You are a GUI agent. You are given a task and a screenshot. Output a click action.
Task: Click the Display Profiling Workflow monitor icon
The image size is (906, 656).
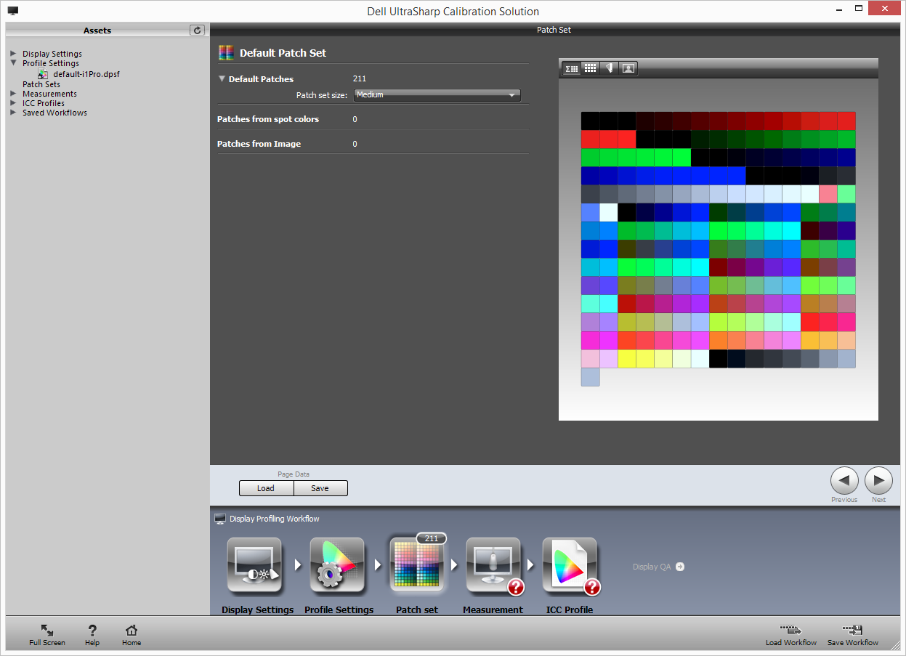pos(220,519)
